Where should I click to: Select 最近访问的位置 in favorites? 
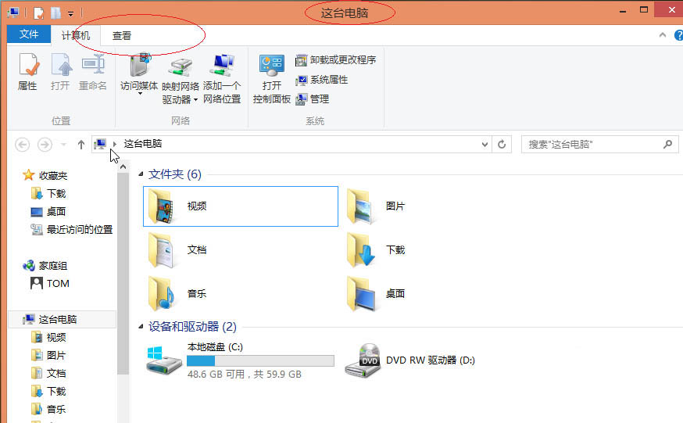pos(79,230)
